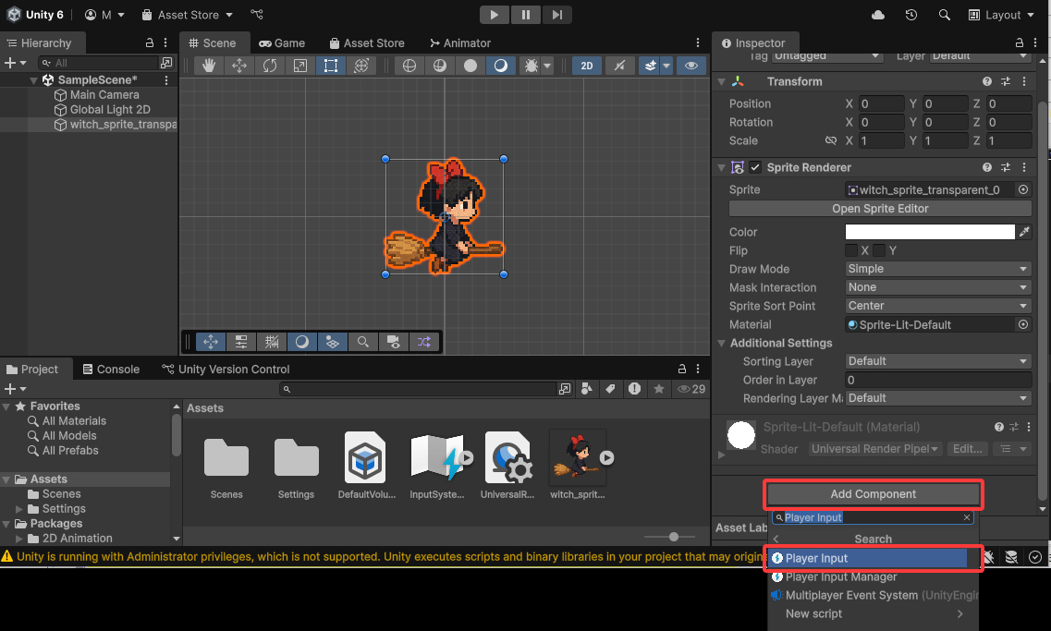Toggle the Project panel lock
The height and width of the screenshot is (631, 1051).
(681, 370)
